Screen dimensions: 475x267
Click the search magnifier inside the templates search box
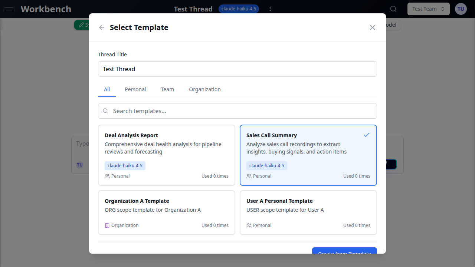105,111
